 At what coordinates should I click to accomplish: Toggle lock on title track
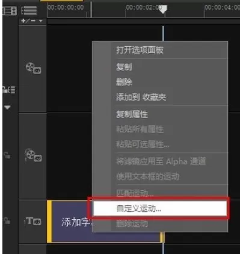tap(7, 220)
